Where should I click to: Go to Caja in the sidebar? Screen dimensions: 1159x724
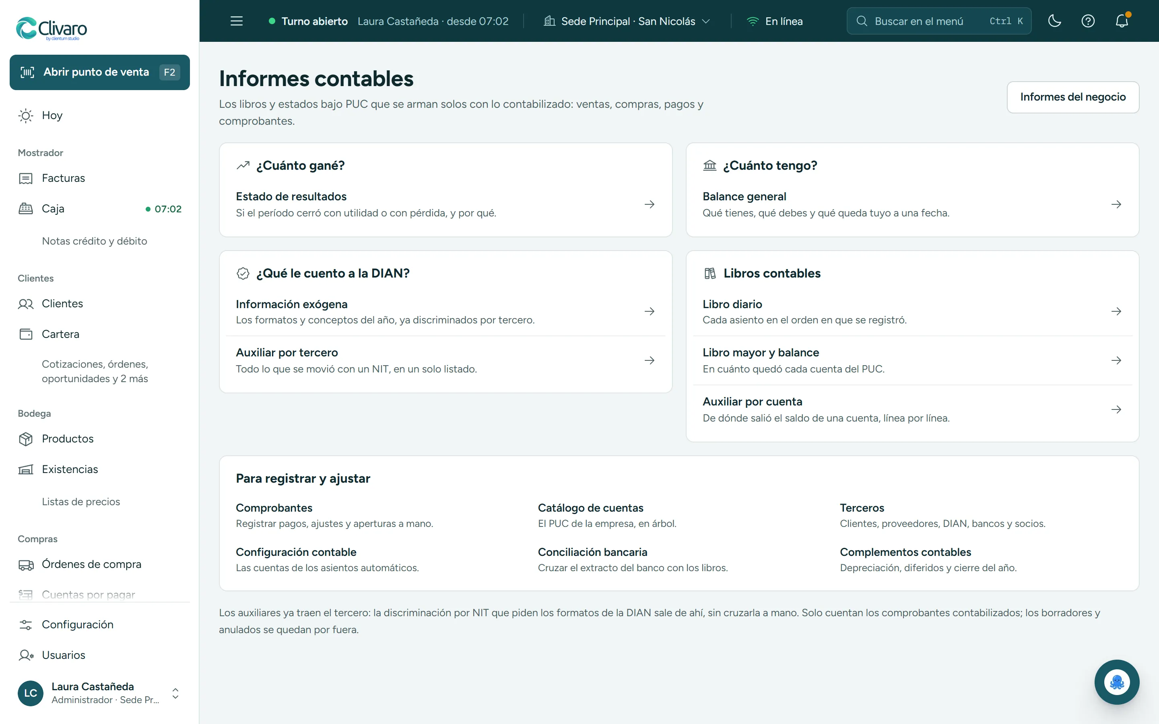100,209
